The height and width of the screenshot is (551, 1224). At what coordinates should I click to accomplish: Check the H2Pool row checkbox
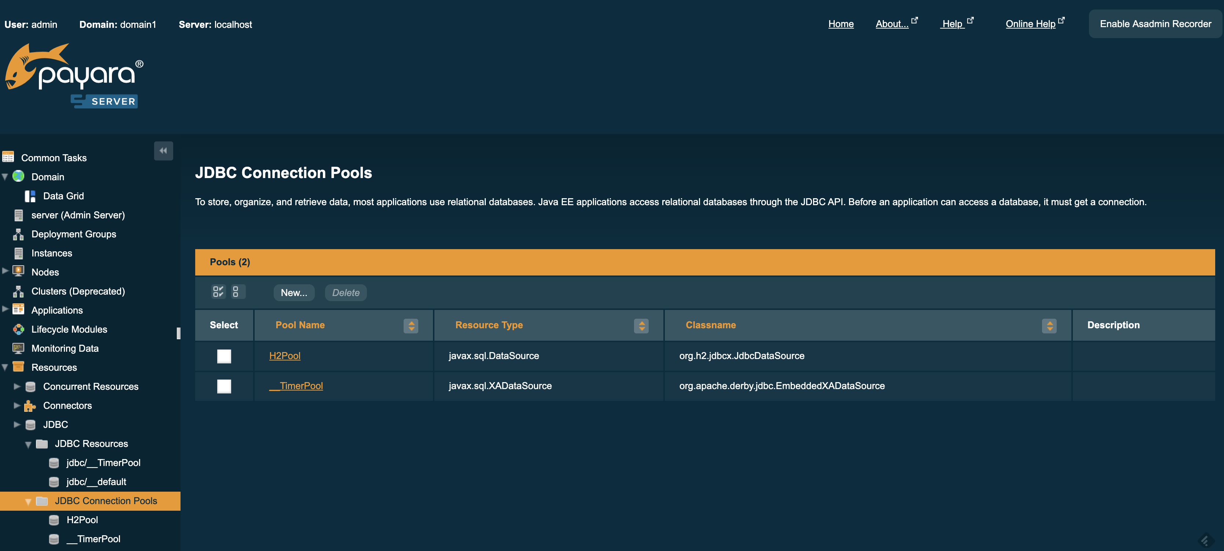click(x=224, y=356)
